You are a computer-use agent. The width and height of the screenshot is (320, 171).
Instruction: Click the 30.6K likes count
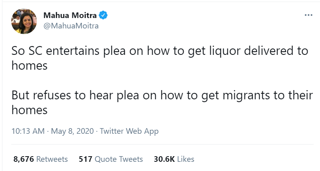[x=164, y=159]
